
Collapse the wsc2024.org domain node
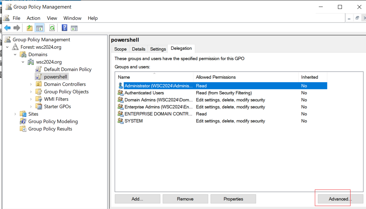[23, 62]
